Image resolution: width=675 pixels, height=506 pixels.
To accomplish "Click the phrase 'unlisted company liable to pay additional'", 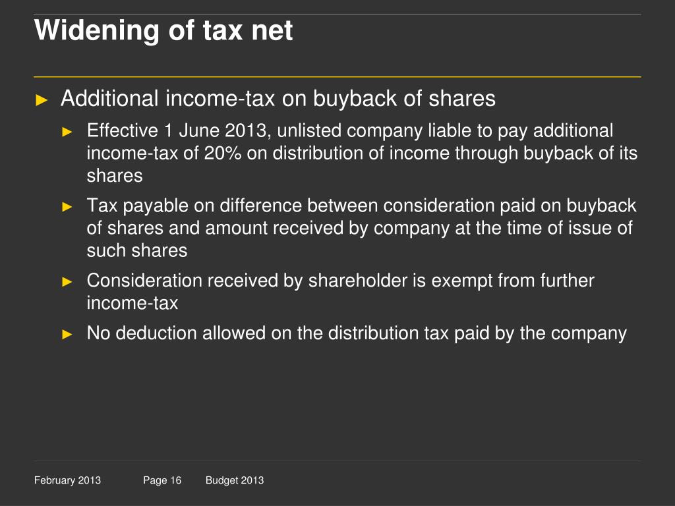I will coord(445,131).
